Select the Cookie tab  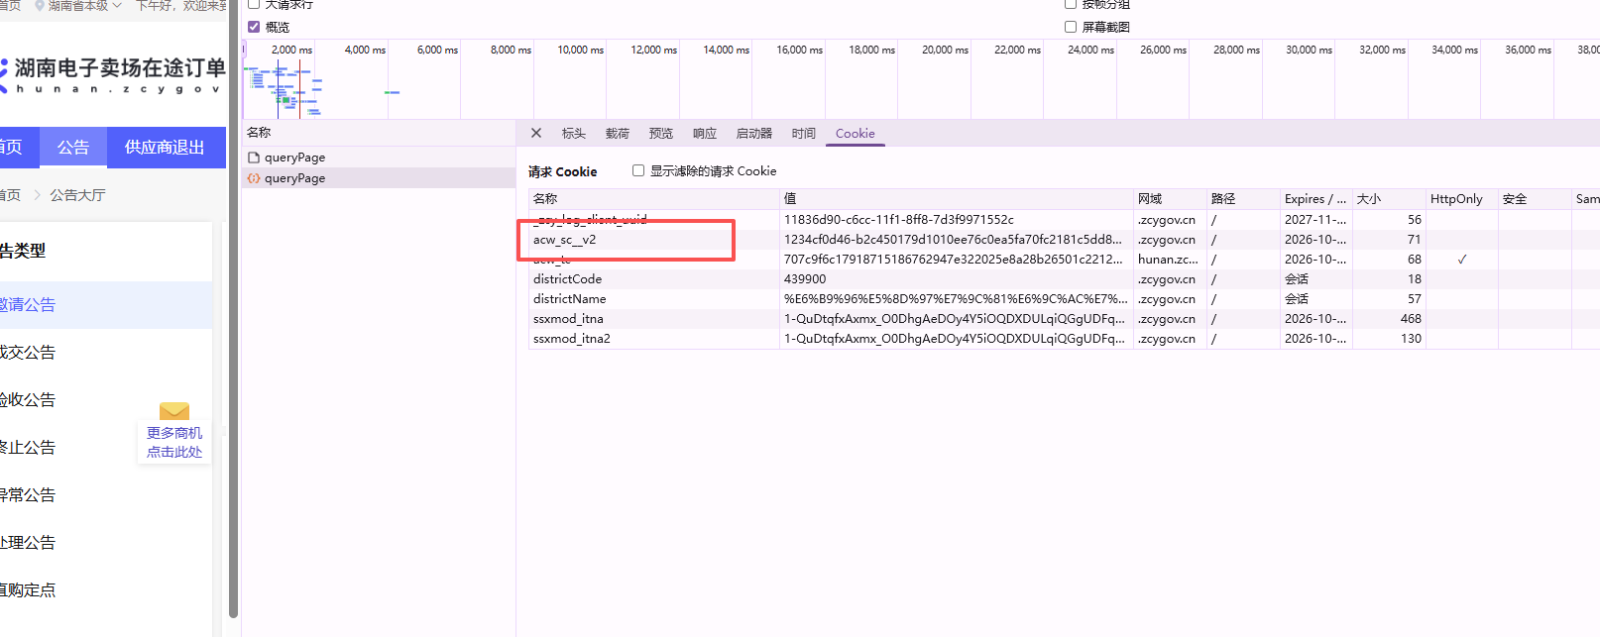click(x=856, y=134)
